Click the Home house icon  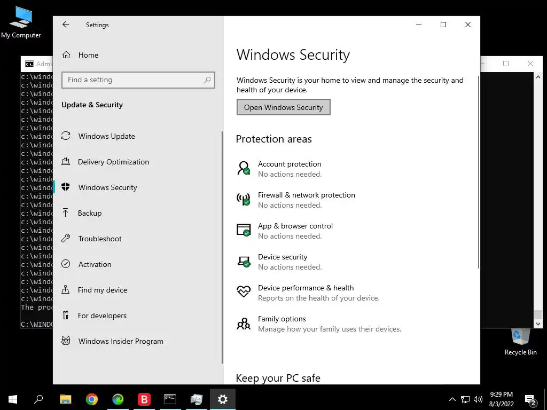pyautogui.click(x=66, y=55)
